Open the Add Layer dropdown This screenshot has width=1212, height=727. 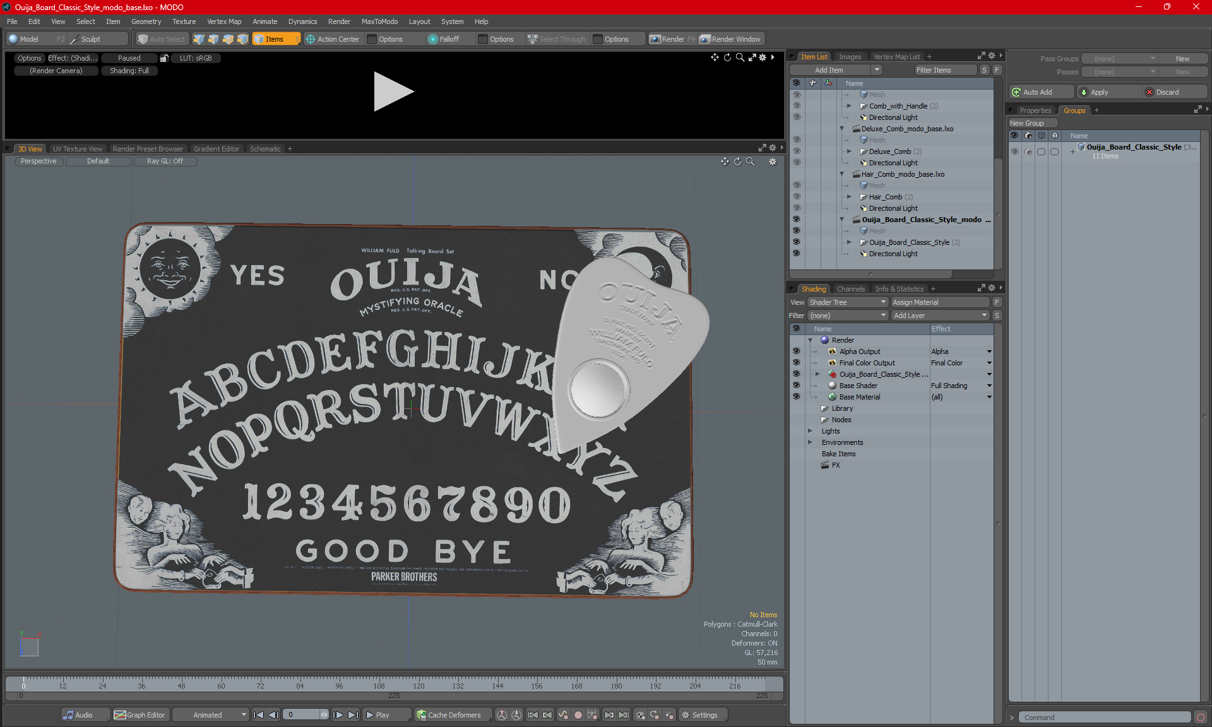pyautogui.click(x=940, y=316)
